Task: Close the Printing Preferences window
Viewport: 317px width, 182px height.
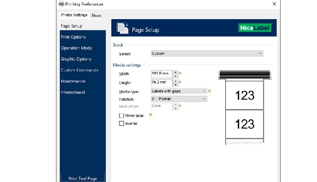Action: pyautogui.click(x=274, y=4)
